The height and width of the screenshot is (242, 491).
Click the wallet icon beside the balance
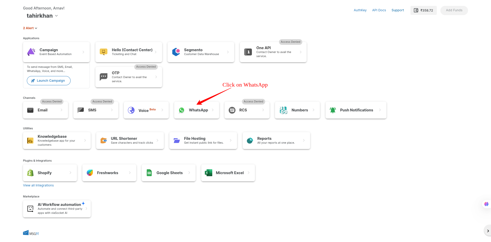(416, 10)
